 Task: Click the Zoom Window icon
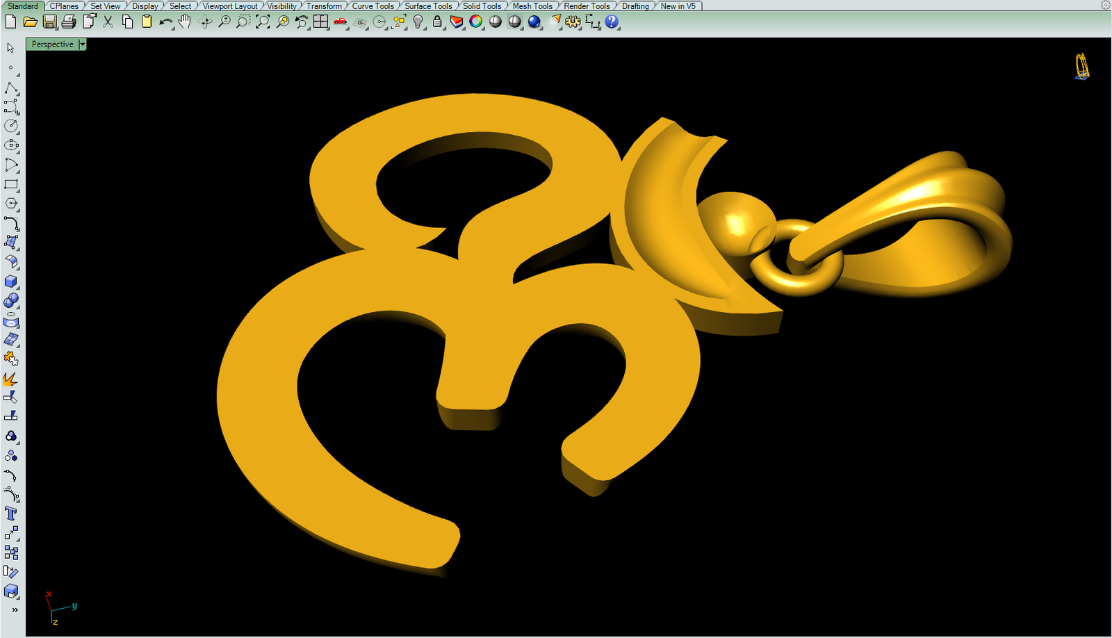click(x=243, y=22)
